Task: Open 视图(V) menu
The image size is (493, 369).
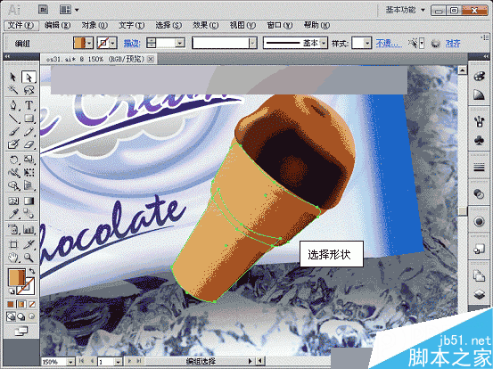Action: [242, 25]
